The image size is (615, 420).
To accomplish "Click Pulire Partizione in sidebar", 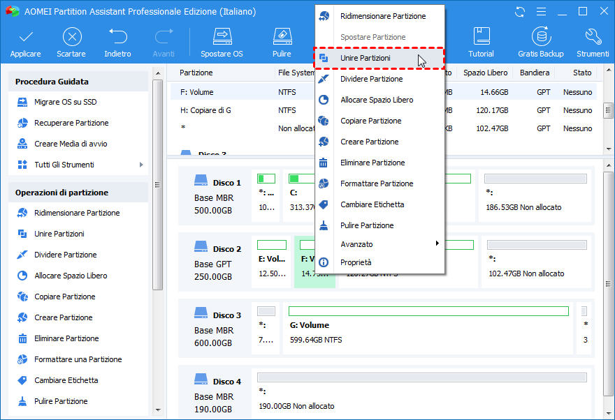I will pos(61,401).
